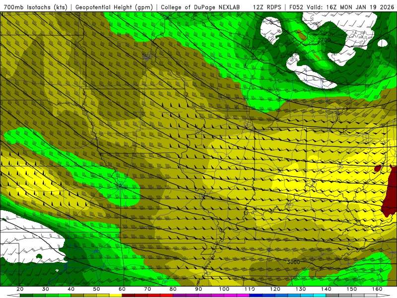Click the '20' value on the color scale
The width and height of the screenshot is (397, 298).
20,289
